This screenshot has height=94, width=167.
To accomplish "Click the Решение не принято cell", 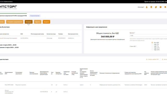I will tap(21, 85).
